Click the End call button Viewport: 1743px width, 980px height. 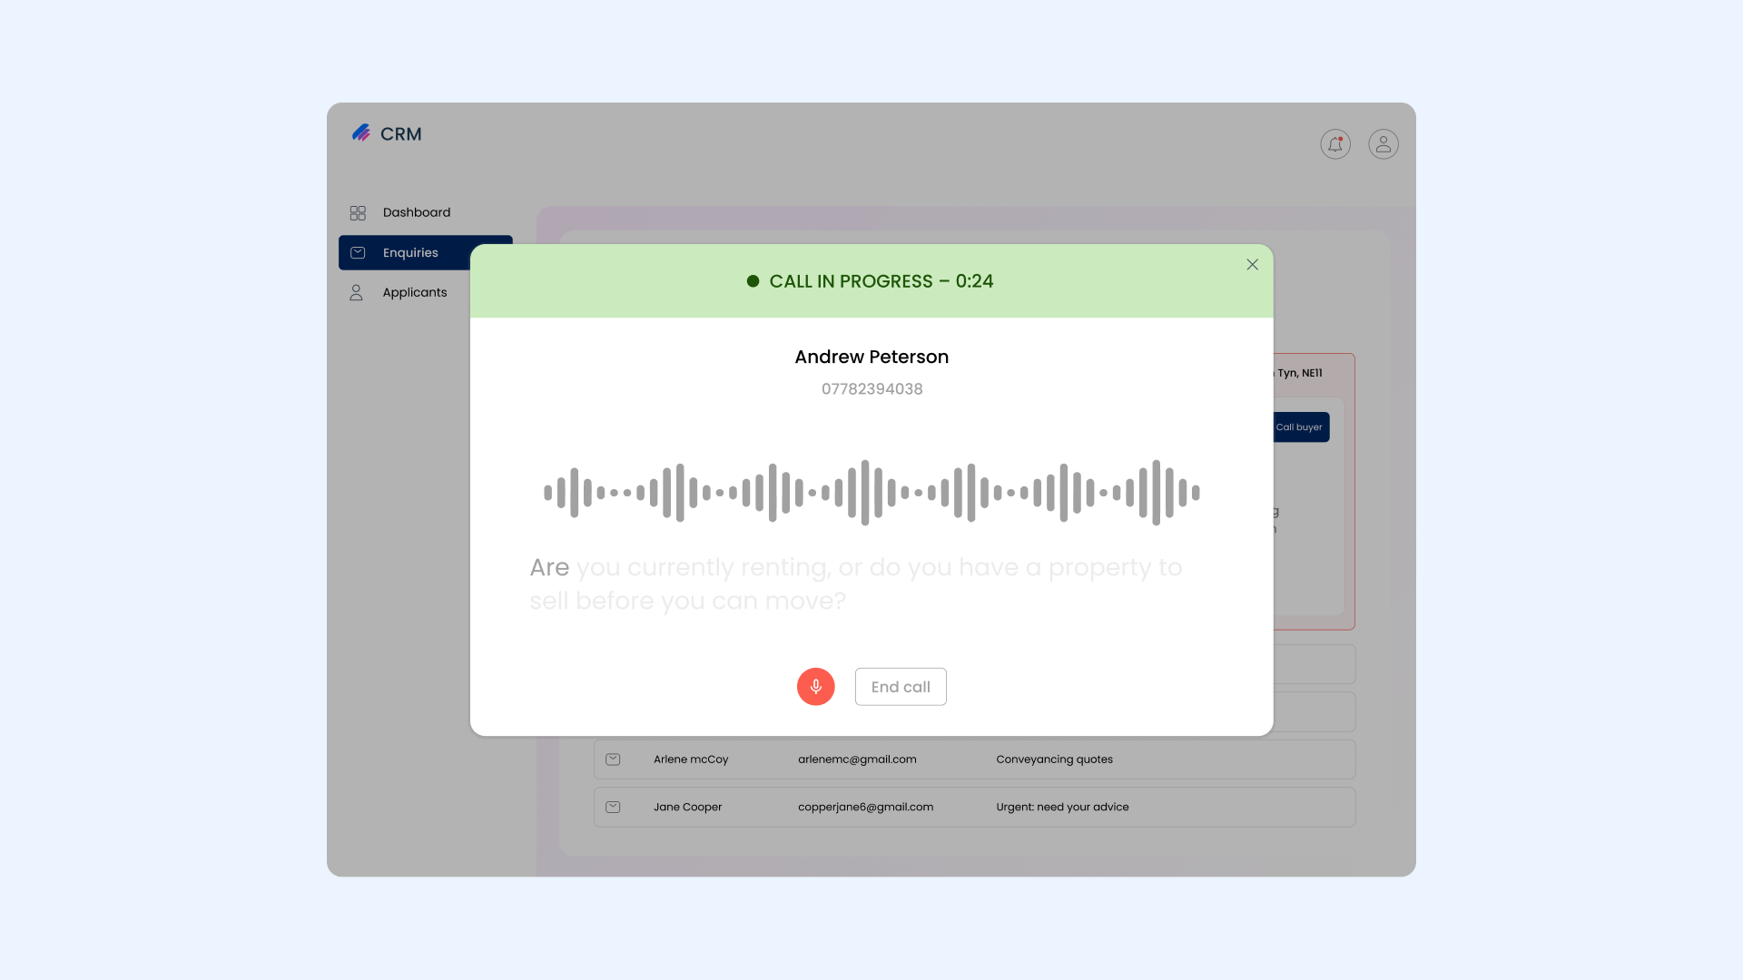pyautogui.click(x=900, y=687)
